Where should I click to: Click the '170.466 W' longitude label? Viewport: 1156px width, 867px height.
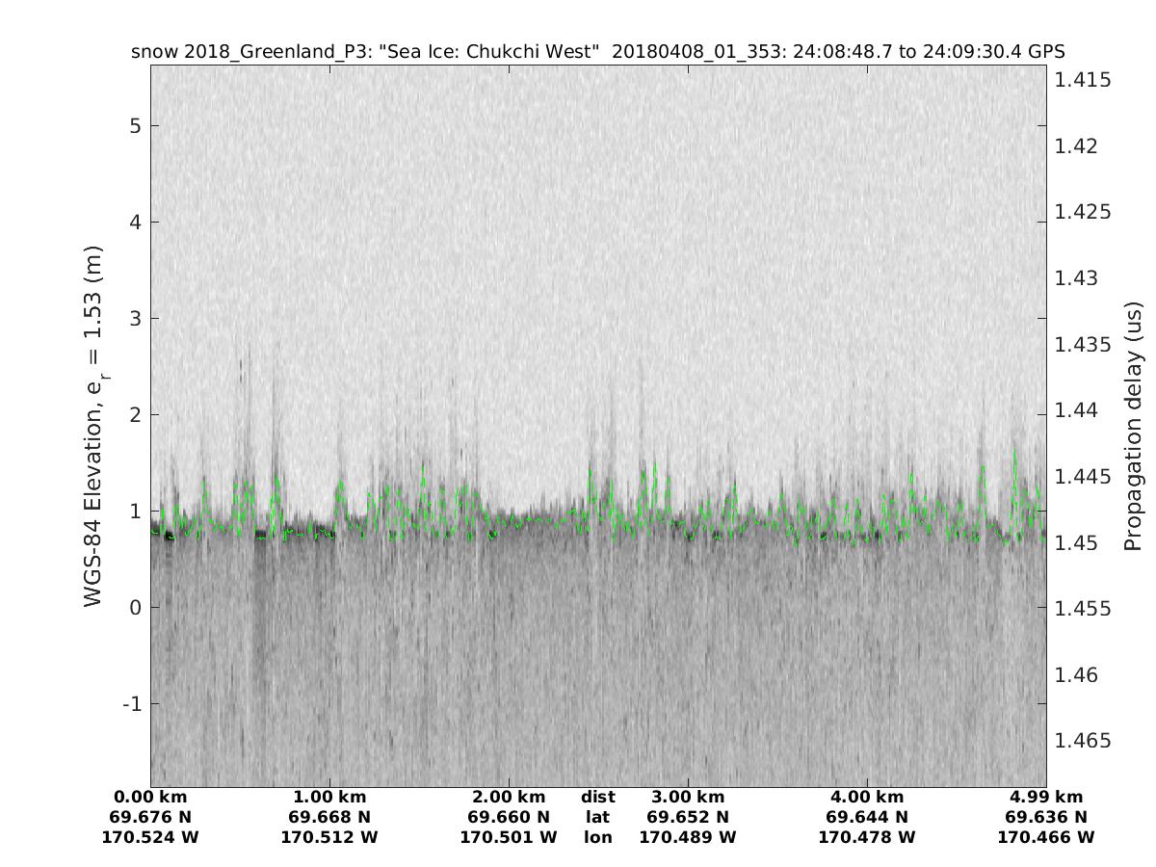(1046, 837)
